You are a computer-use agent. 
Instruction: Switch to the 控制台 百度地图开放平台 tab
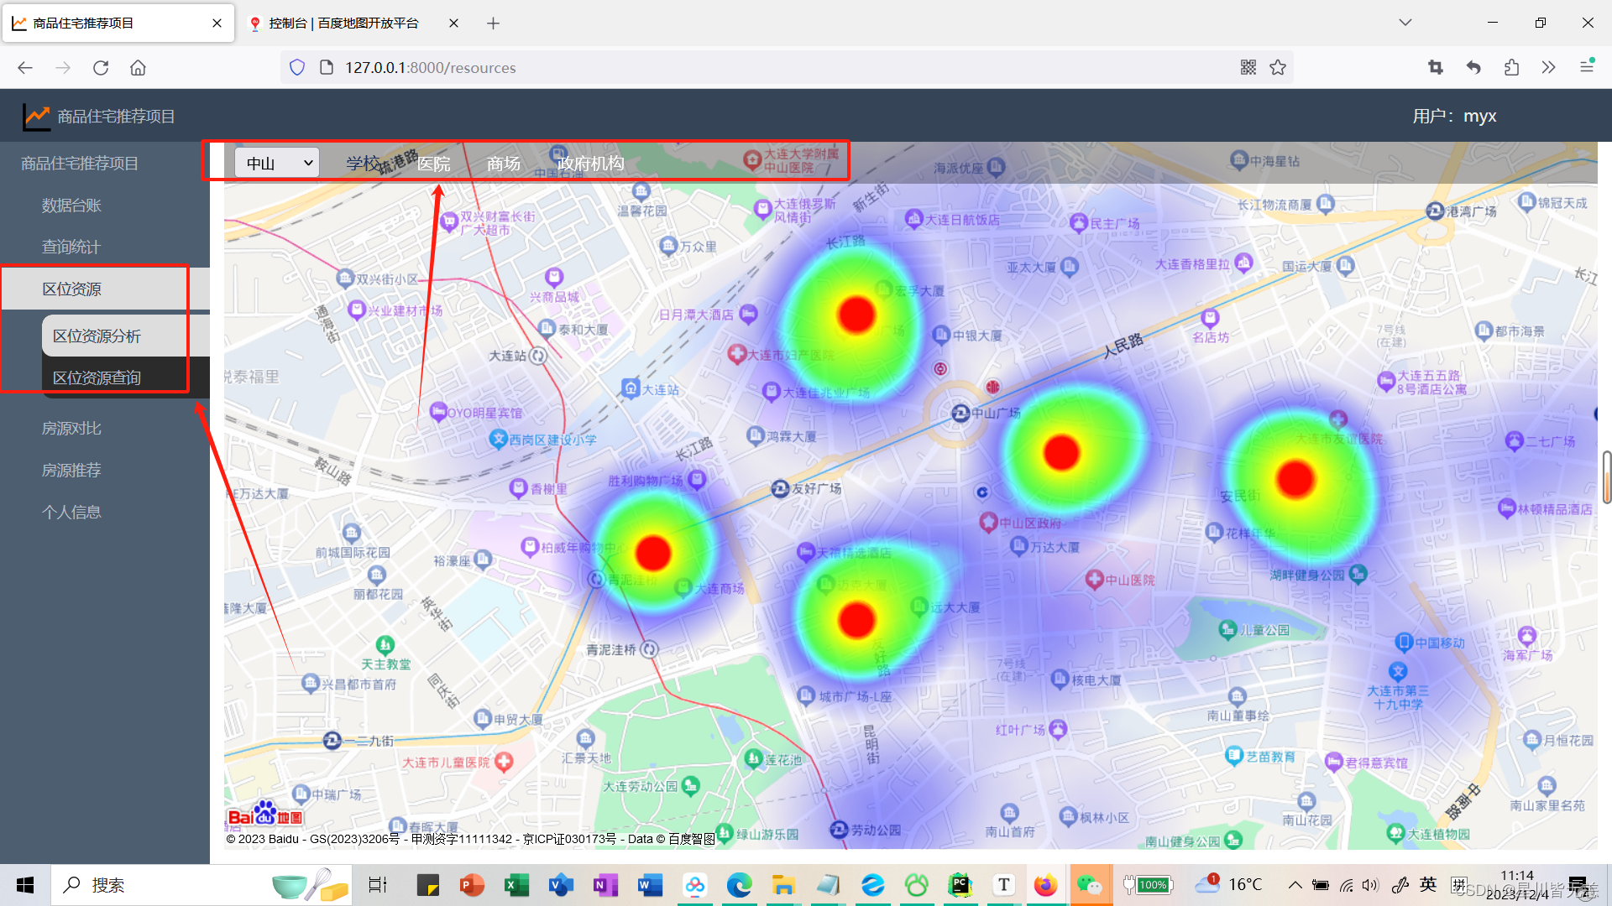343,23
